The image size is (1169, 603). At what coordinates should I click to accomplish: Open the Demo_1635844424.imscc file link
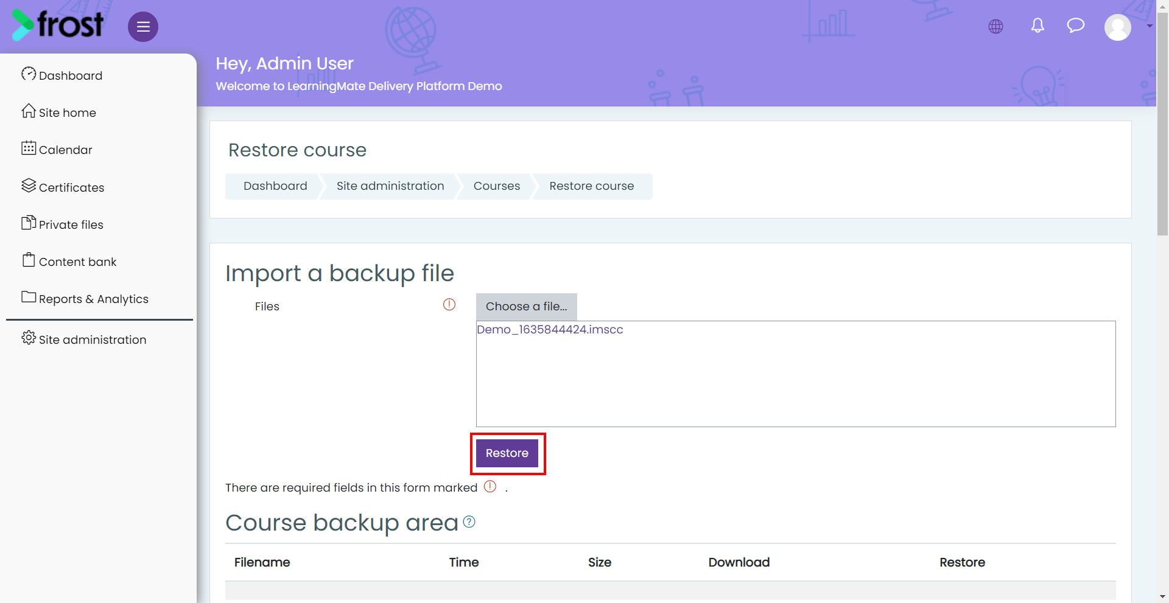(550, 330)
